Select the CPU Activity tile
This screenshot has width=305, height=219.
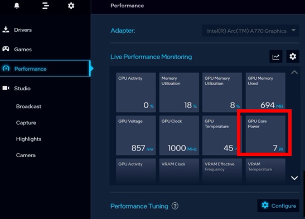135,93
